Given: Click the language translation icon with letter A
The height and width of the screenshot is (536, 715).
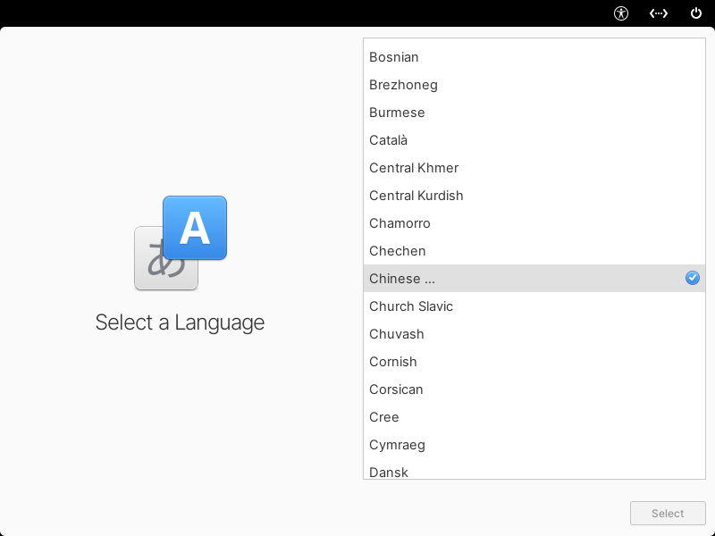Looking at the screenshot, I should [x=181, y=243].
